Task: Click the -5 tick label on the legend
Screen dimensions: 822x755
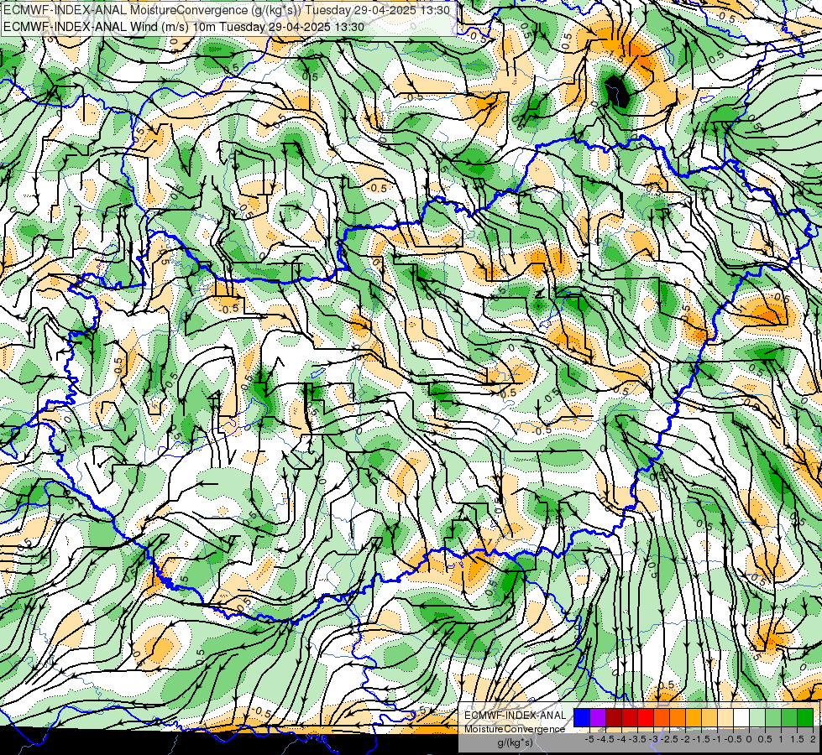Action: point(589,739)
